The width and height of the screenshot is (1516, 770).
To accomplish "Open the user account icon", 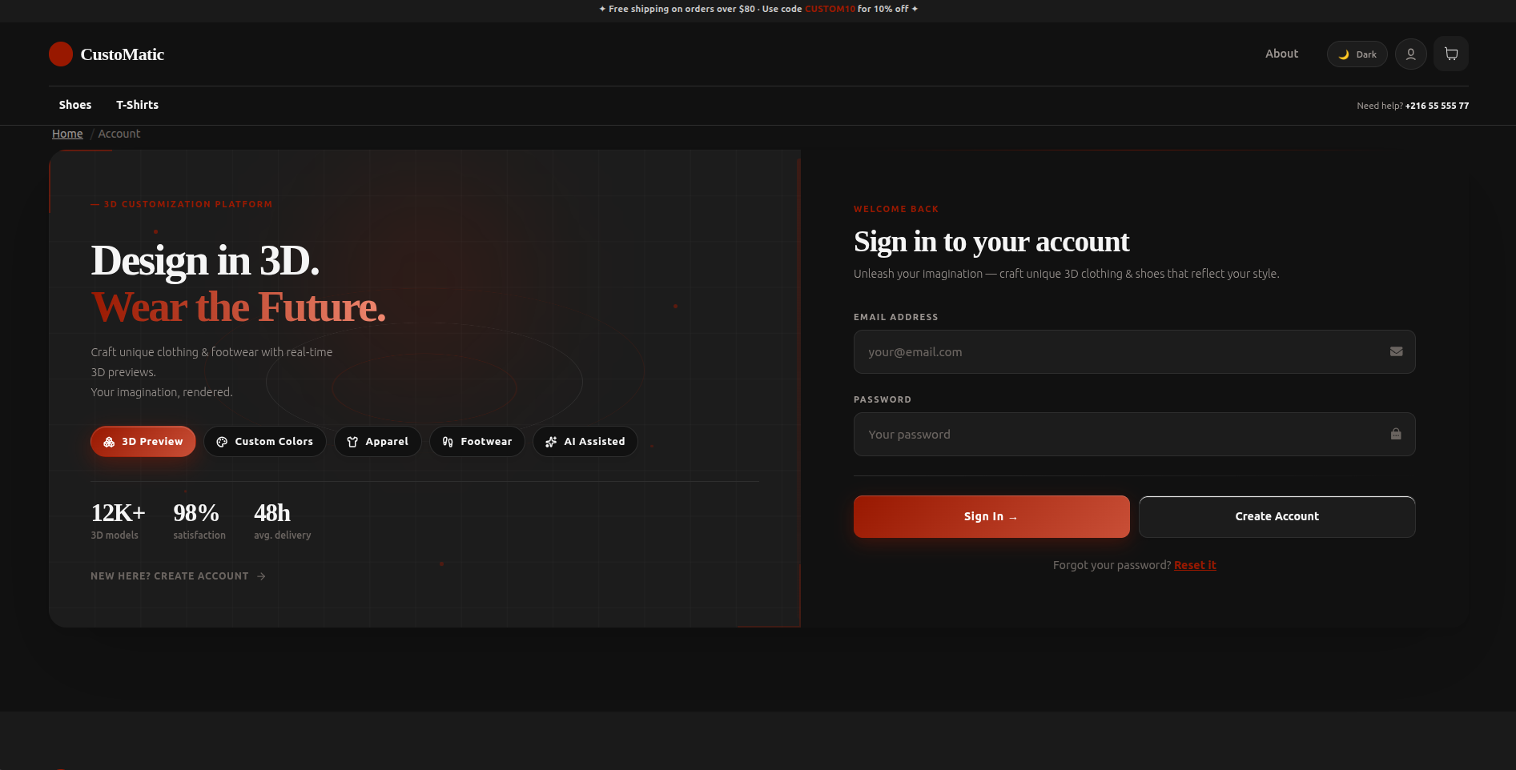I will (x=1410, y=54).
